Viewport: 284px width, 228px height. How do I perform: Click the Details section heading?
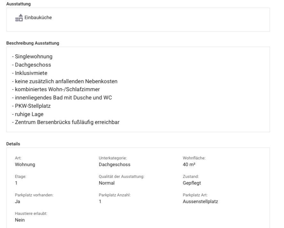(13, 144)
